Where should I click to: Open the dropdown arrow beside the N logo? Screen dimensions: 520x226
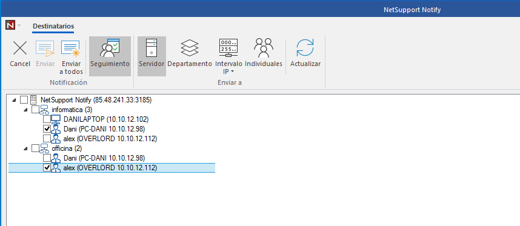[19, 25]
